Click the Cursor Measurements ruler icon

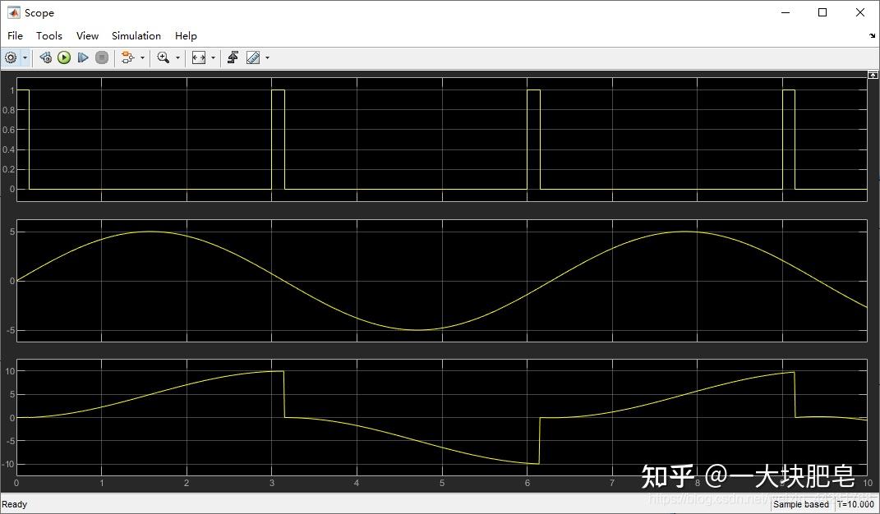[x=253, y=57]
